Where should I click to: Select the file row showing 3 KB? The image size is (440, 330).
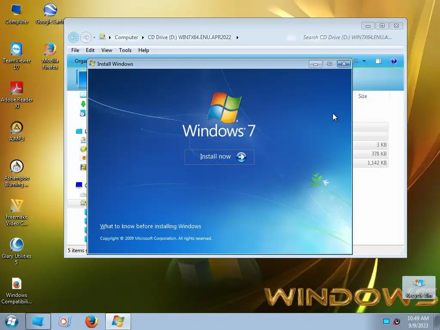pyautogui.click(x=370, y=145)
